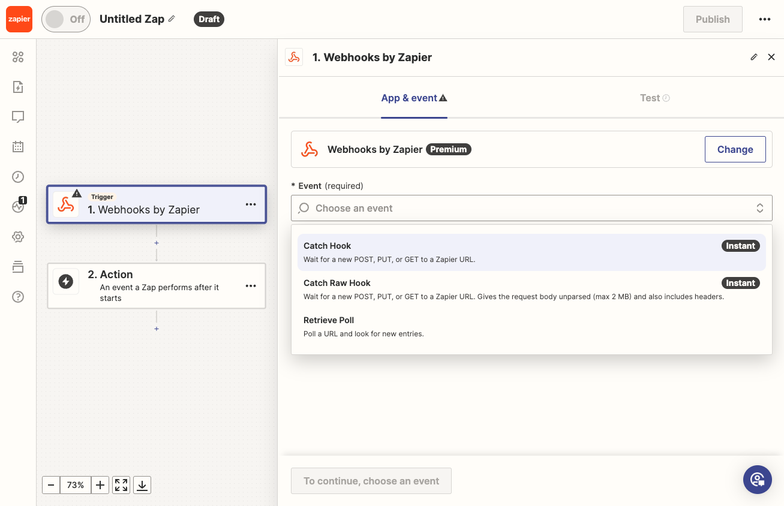The width and height of the screenshot is (784, 506).
Task: Open the Action step three-dot menu
Action: coord(251,286)
